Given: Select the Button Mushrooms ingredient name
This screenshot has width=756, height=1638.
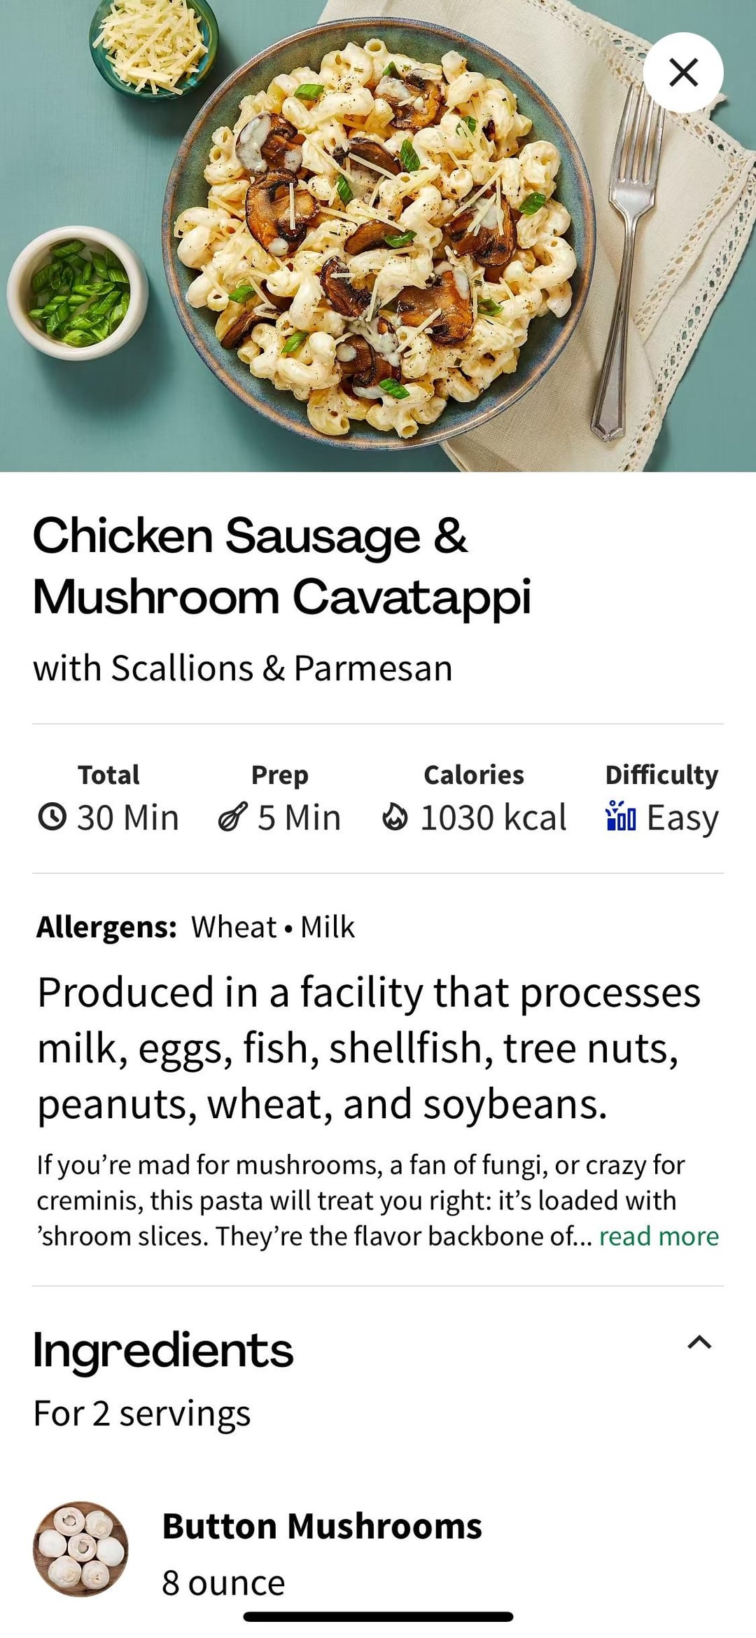Looking at the screenshot, I should pyautogui.click(x=322, y=1526).
